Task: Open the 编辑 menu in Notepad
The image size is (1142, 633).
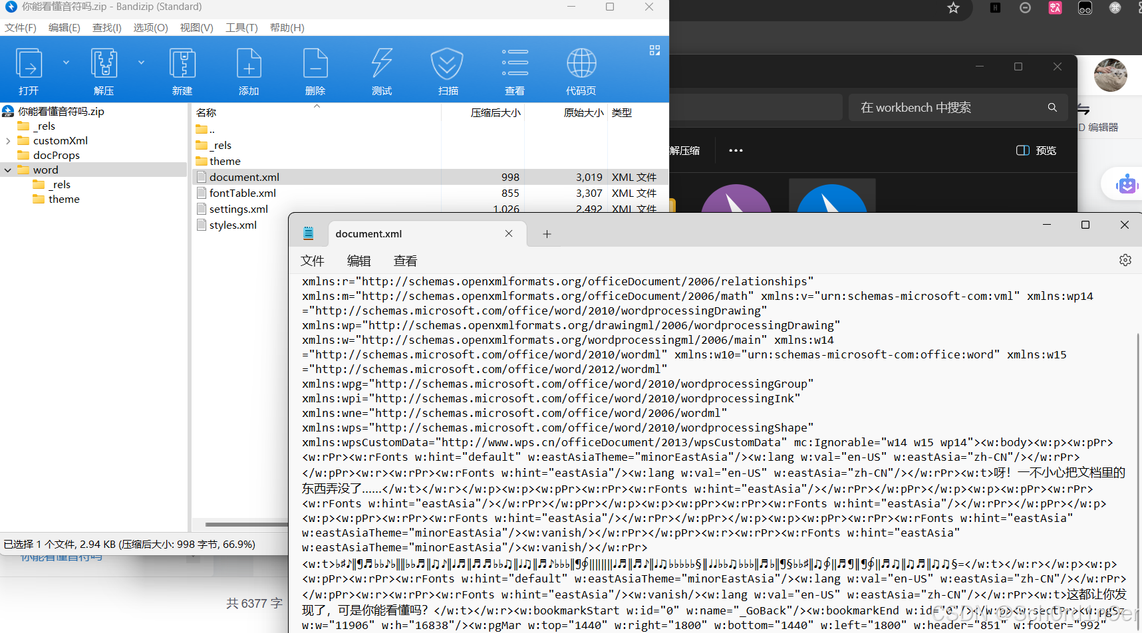Action: (359, 261)
